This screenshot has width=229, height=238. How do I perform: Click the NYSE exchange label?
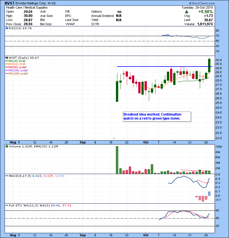[52, 3]
